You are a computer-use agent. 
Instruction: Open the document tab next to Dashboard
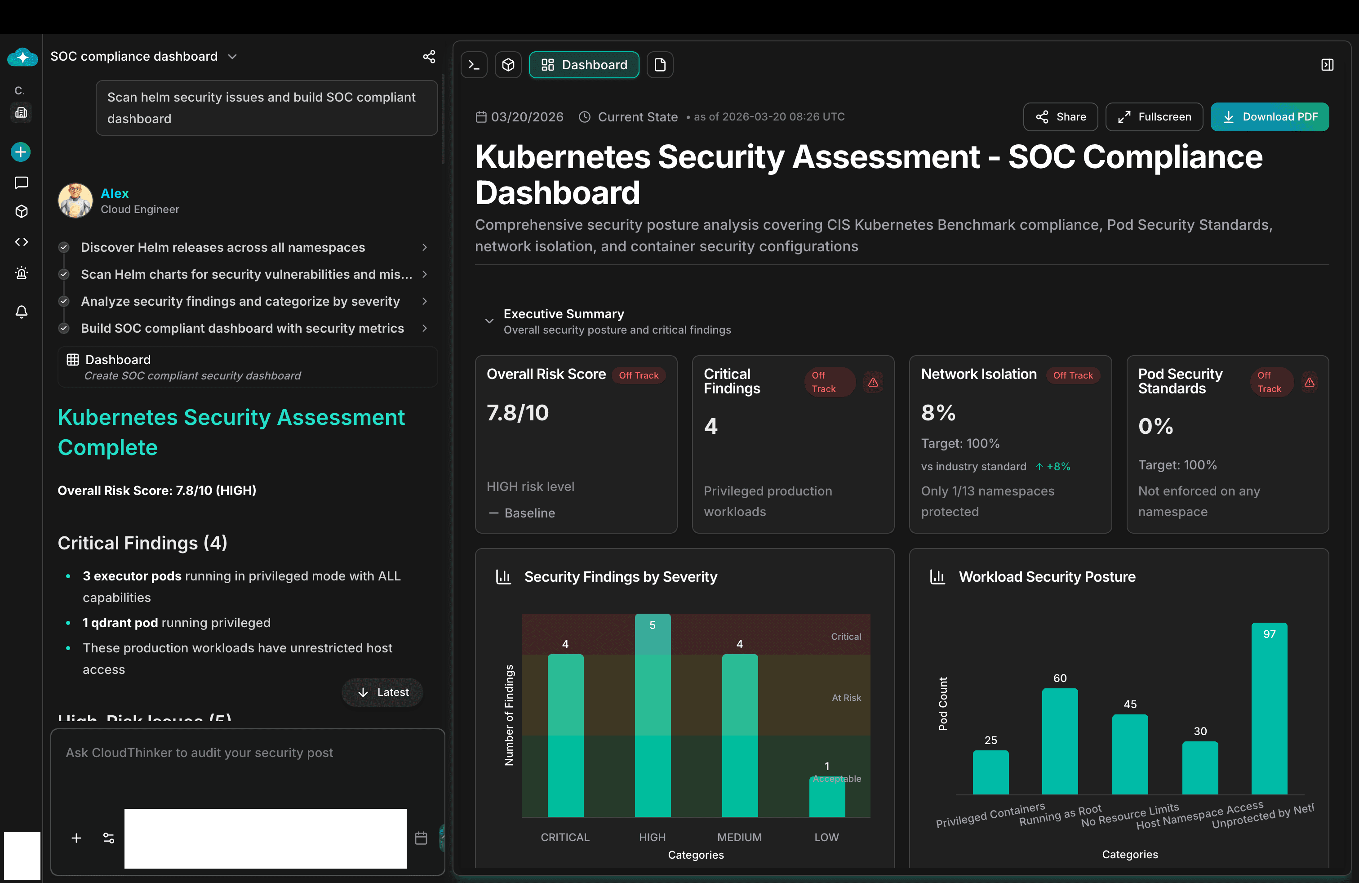[x=660, y=65]
